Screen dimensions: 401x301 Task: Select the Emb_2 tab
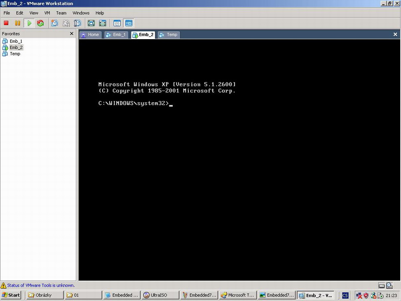tap(143, 35)
